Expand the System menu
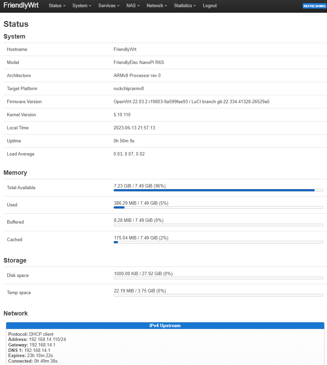Viewport: 327px width, 365px height. [x=82, y=6]
